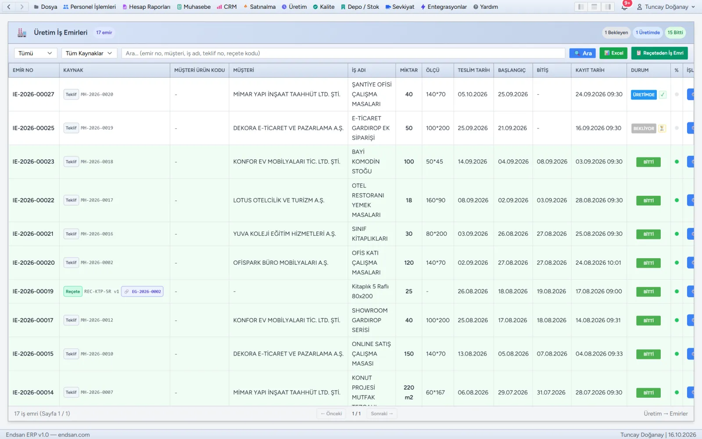Go to previous page with Önceki
This screenshot has width=702, height=439.
[331, 414]
